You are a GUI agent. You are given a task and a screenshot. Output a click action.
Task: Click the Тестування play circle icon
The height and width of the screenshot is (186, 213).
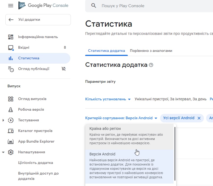tap(11, 120)
